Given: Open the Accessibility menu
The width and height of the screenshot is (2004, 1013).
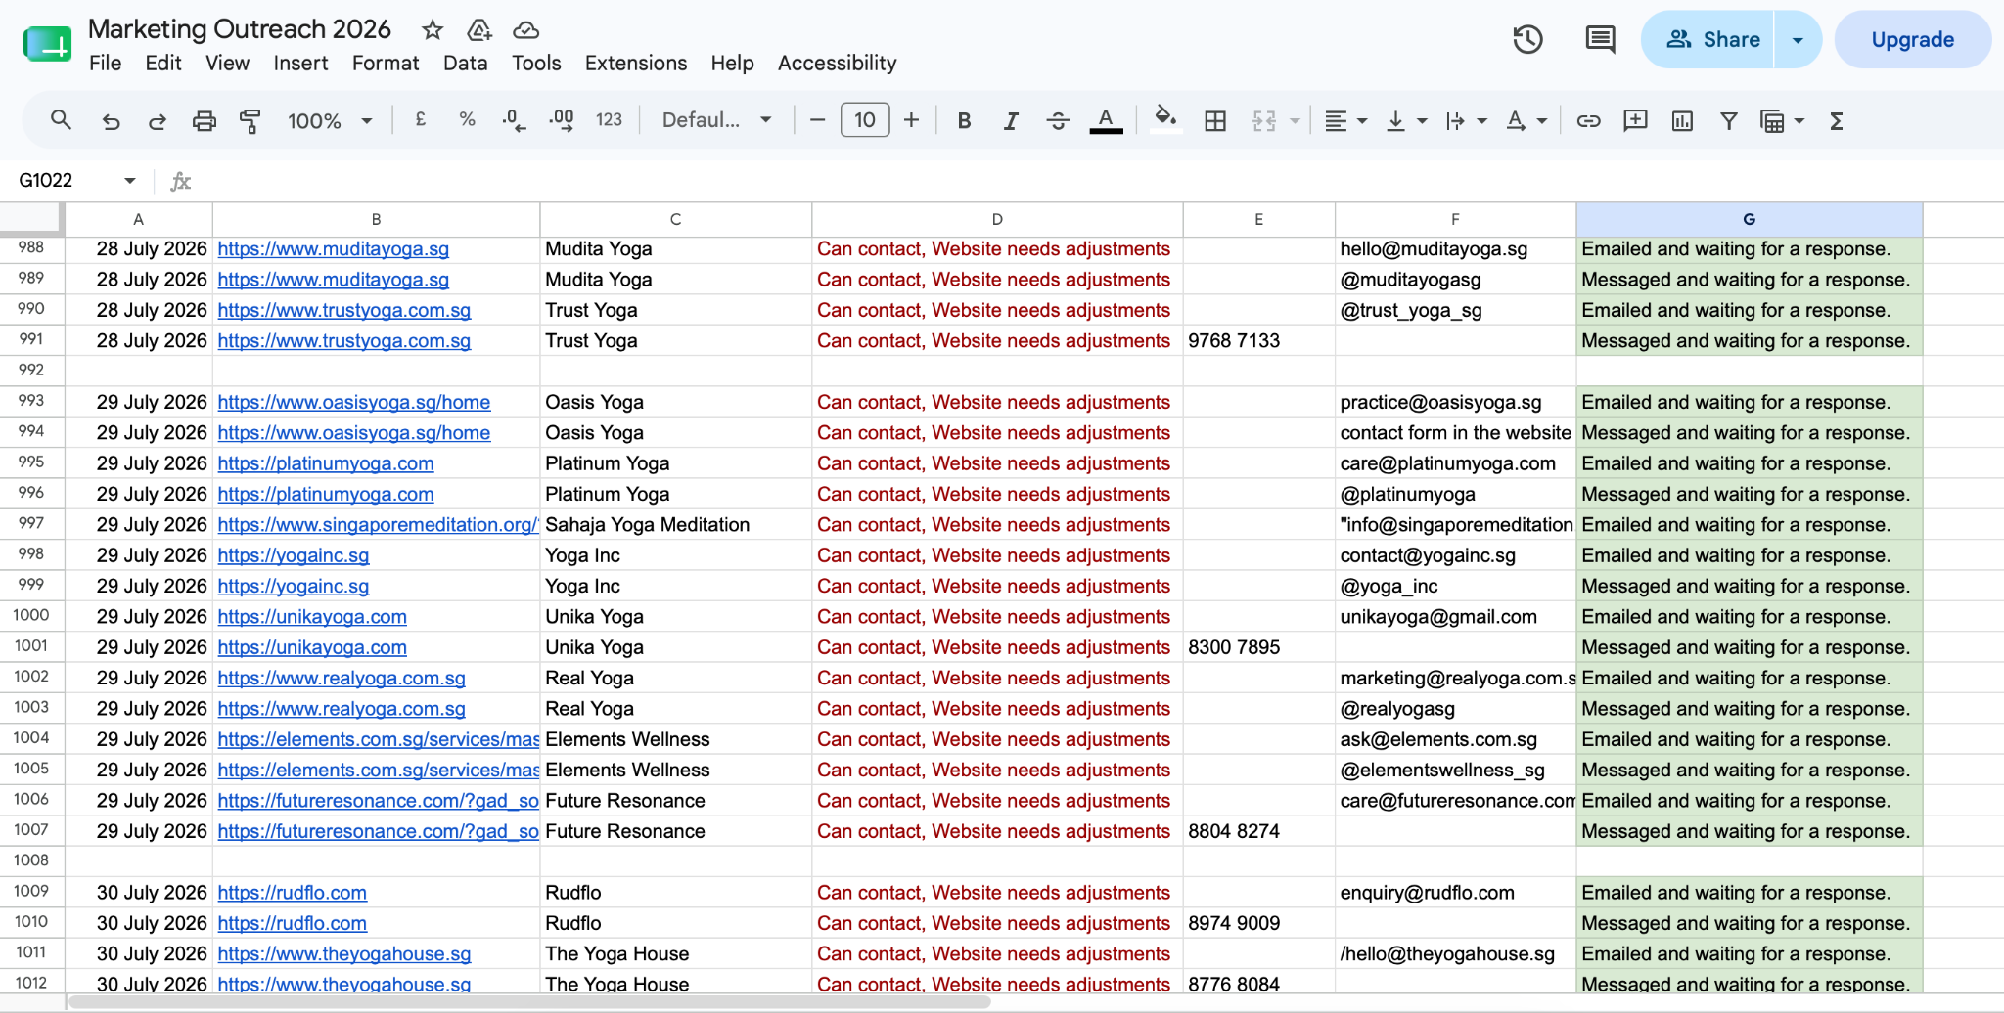Looking at the screenshot, I should pos(837,63).
